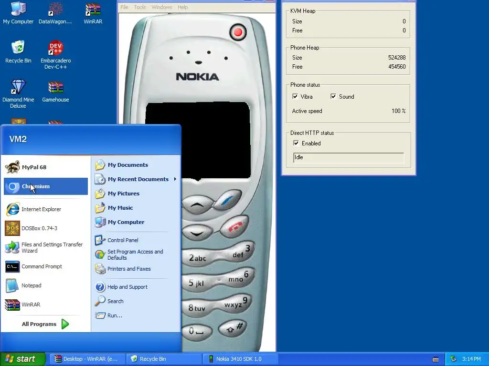Toggle Direct HTTP Enabled checkbox
Screen dimensions: 489x366
pos(296,143)
